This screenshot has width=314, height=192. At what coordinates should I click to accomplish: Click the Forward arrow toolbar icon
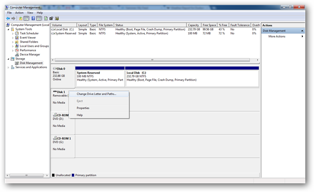[14, 18]
